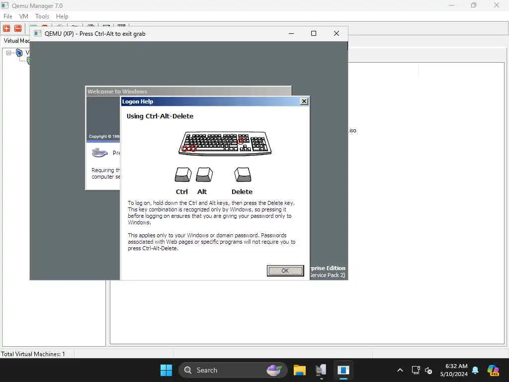Viewport: 509px width, 382px height.
Task: Click the active QEMU window taskbar icon
Action: tap(343, 370)
